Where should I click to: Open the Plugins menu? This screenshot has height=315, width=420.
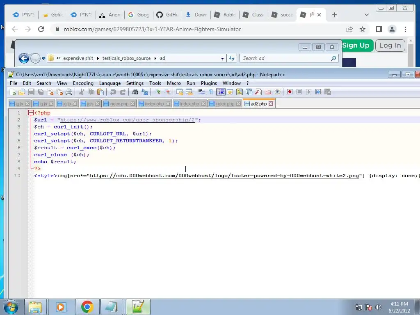point(209,83)
